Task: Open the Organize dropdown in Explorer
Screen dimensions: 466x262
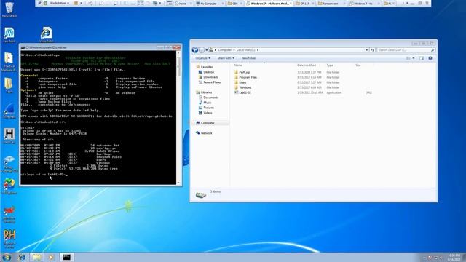Action: point(202,58)
